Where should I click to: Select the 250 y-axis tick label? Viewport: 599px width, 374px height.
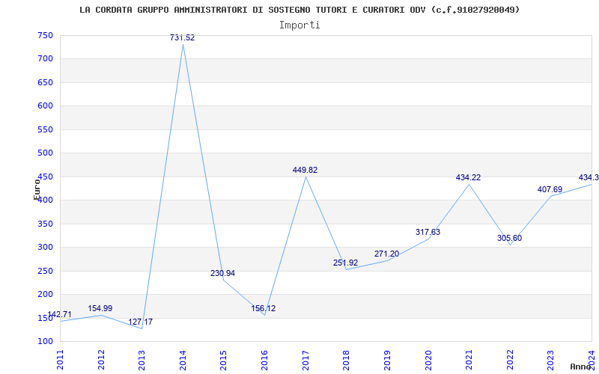click(x=45, y=271)
